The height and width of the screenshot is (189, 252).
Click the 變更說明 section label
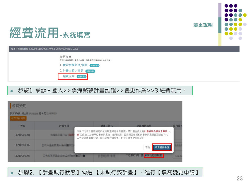click(x=203, y=25)
